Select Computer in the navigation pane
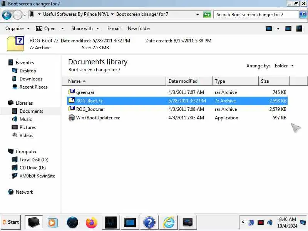This screenshot has height=231, width=308. [26, 152]
